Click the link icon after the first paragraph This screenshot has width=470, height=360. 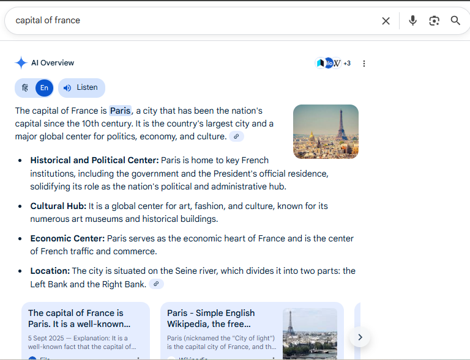[x=236, y=136]
